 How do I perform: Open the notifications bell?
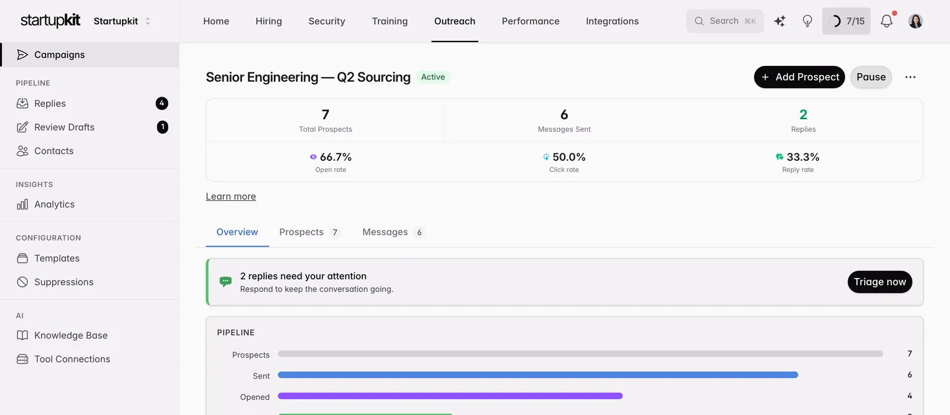(x=887, y=21)
